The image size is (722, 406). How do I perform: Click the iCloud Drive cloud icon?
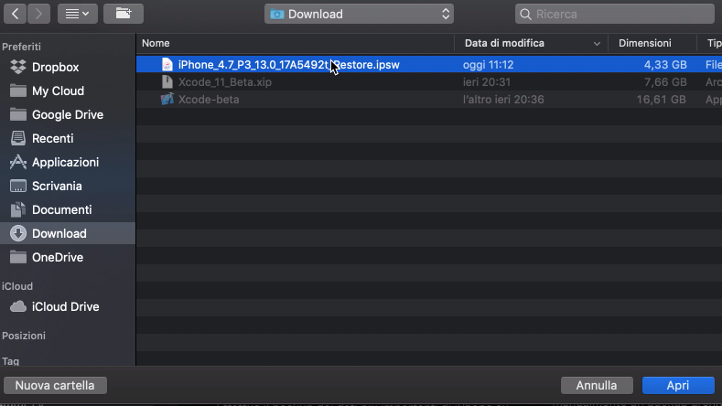click(18, 306)
